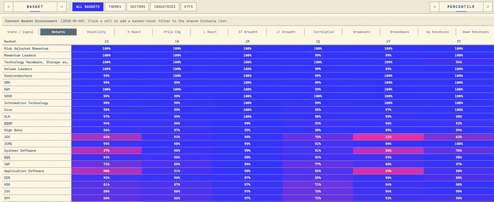The image size is (494, 202).
Task: Switch to the Up Rotations tab
Action: click(x=437, y=32)
